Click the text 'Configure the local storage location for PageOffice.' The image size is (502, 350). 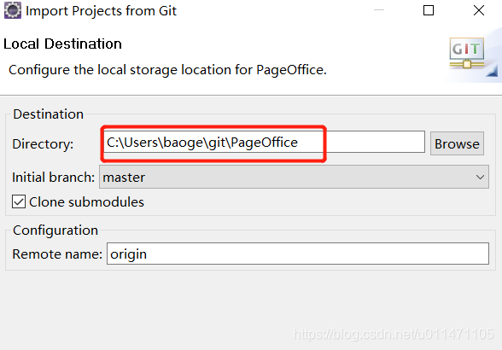pyautogui.click(x=167, y=70)
